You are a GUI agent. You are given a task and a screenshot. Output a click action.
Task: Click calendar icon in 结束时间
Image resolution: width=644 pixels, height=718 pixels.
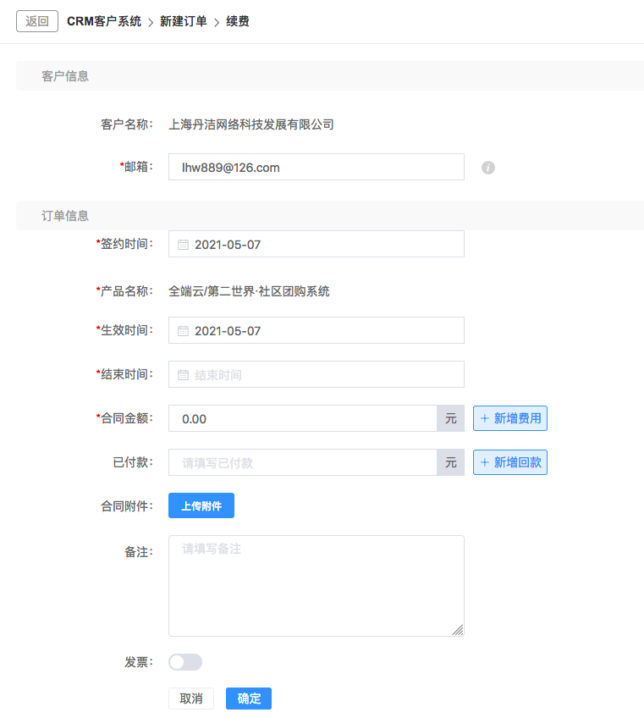183,375
